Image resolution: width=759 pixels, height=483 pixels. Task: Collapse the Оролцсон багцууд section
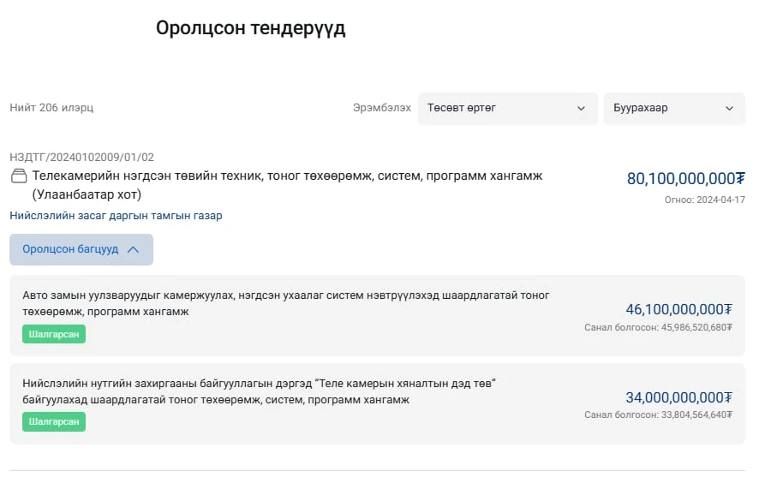point(81,250)
